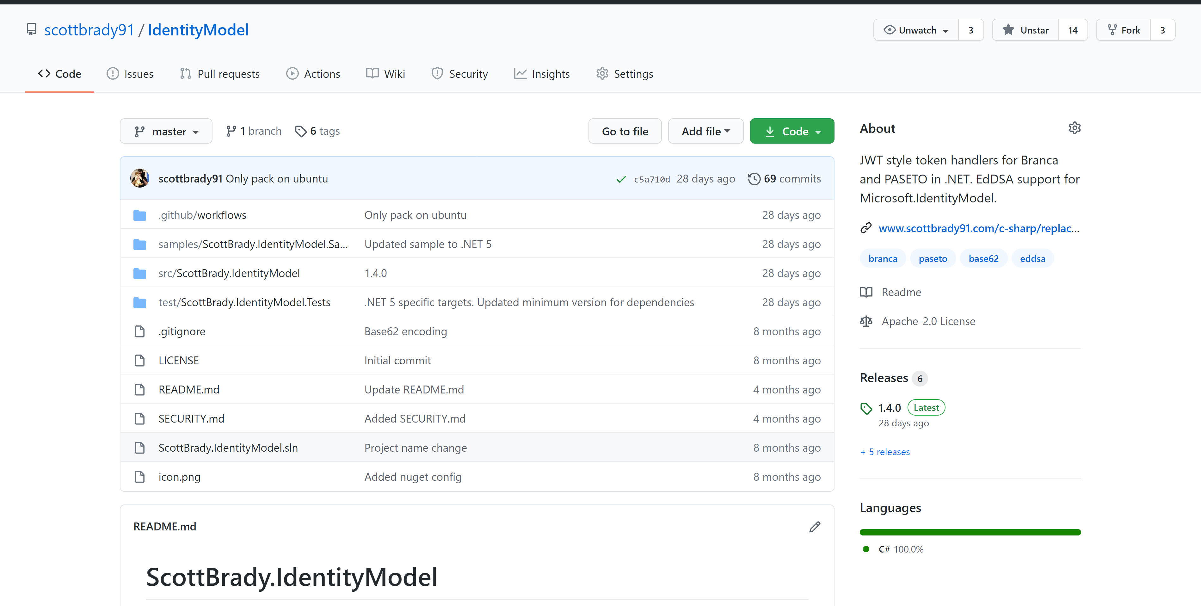
Task: Open the Readme link in the About sidebar
Action: [901, 292]
